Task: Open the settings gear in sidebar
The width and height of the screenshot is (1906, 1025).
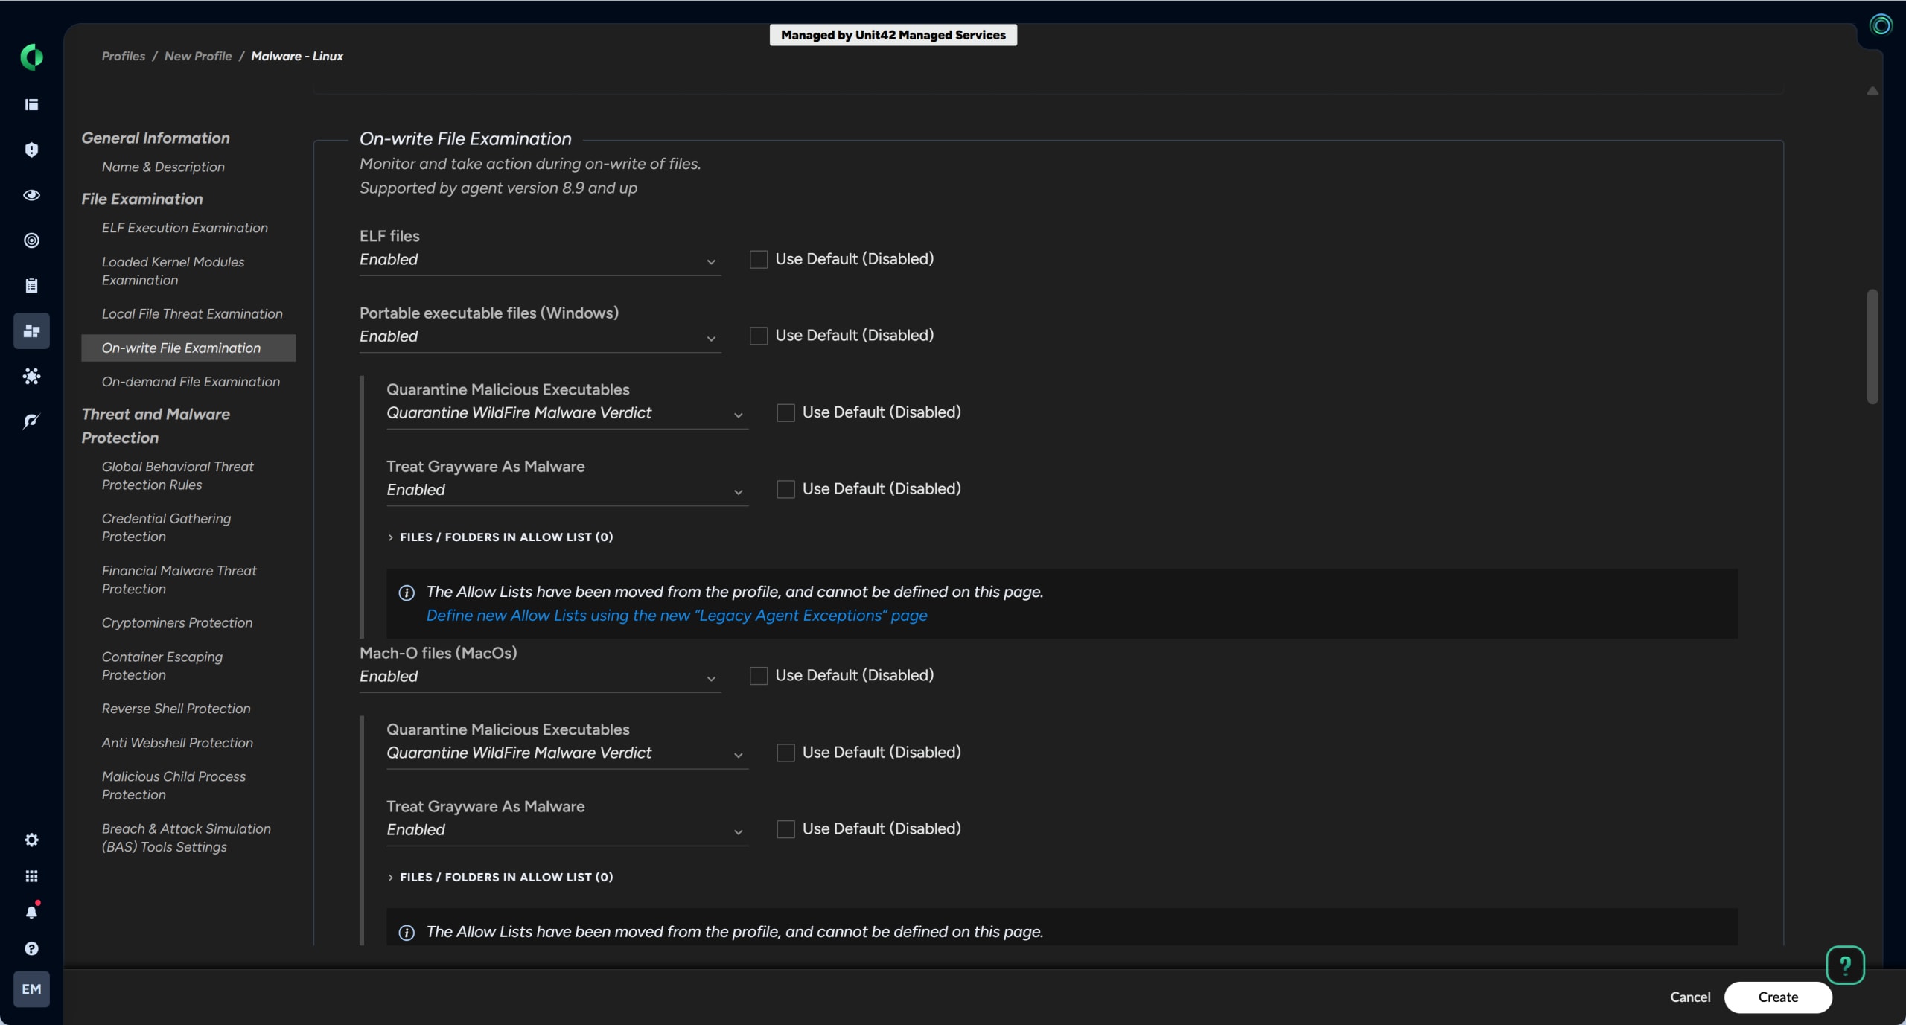Action: [x=31, y=840]
